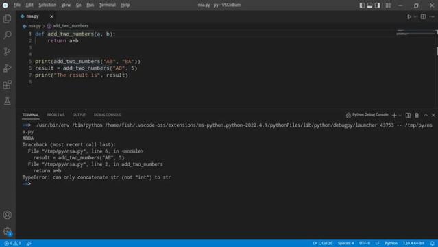Switch to the DEBUG CONSOLE panel tab
Image resolution: width=438 pixels, height=247 pixels.
point(107,115)
